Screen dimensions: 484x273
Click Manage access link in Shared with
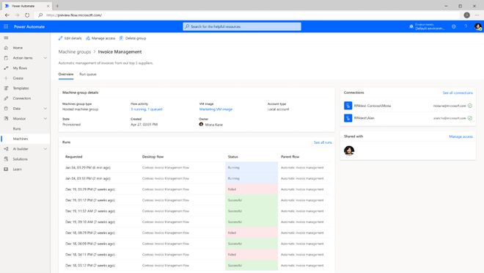point(461,136)
